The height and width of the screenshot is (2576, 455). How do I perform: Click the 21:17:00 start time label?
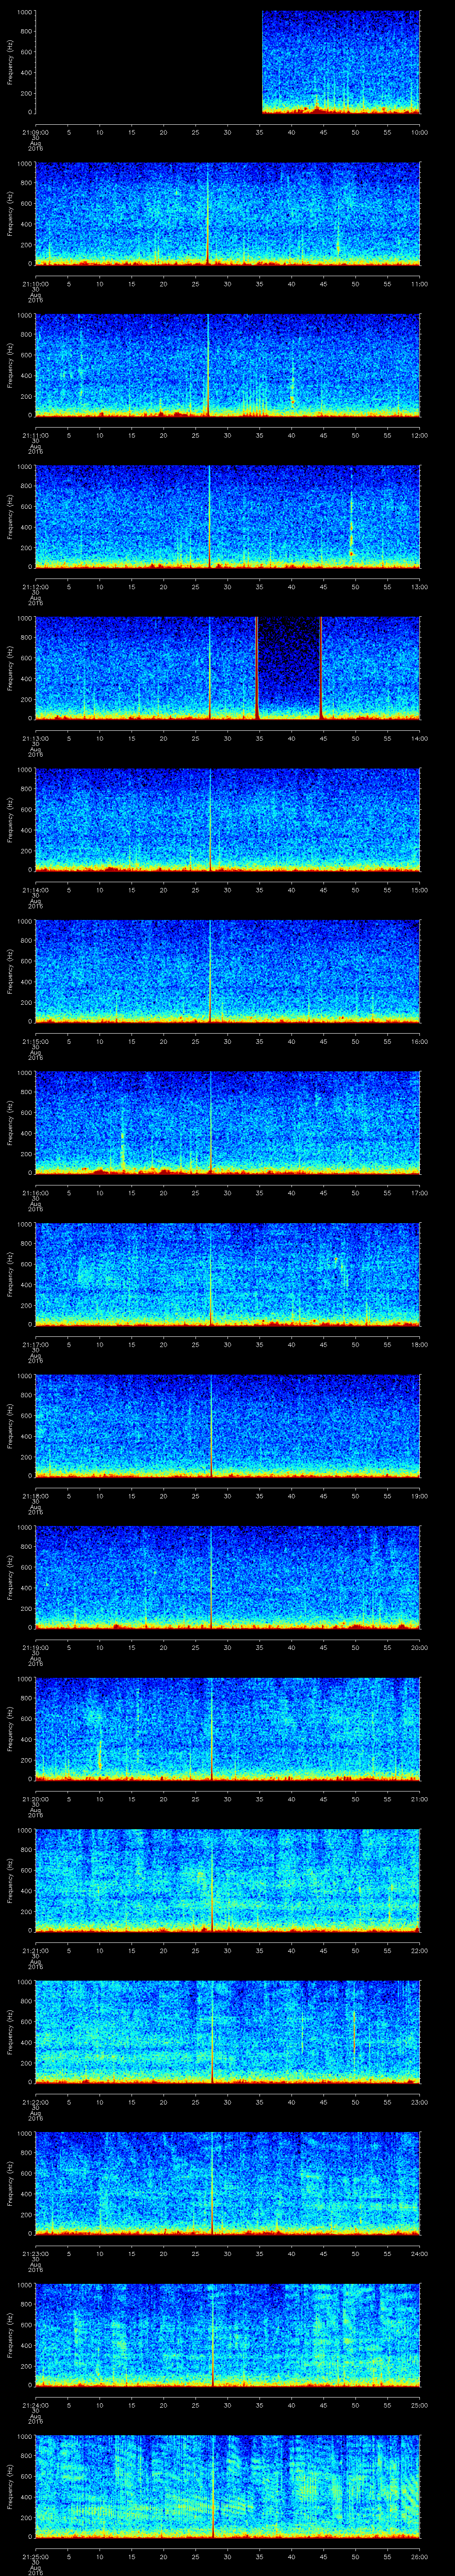pos(35,1344)
